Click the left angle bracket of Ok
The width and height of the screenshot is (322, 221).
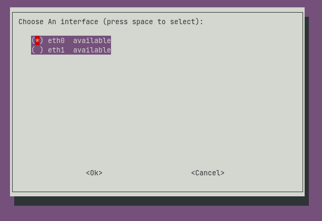88,173
